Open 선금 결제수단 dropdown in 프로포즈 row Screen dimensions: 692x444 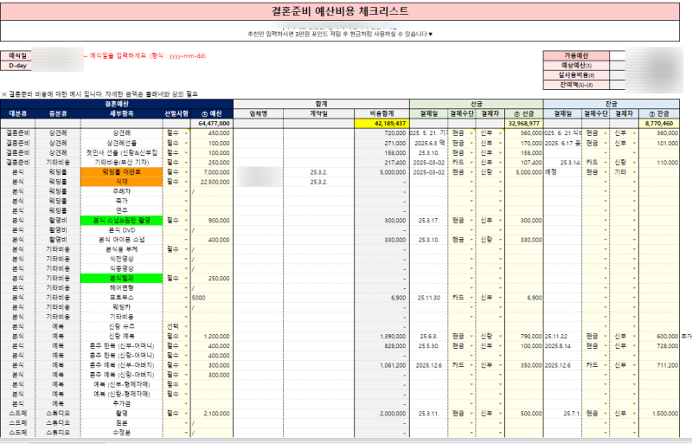click(x=471, y=298)
